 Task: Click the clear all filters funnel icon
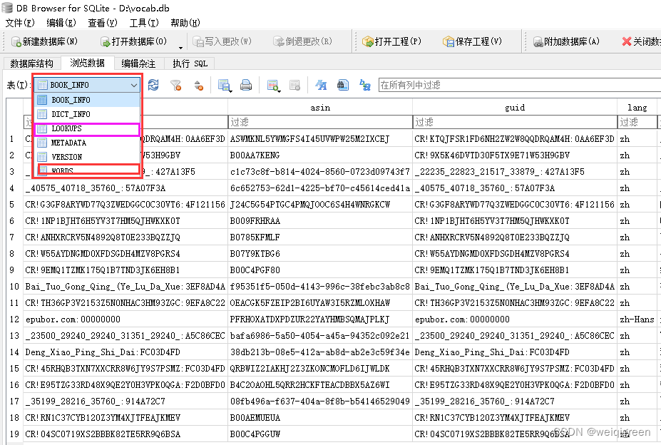(176, 85)
